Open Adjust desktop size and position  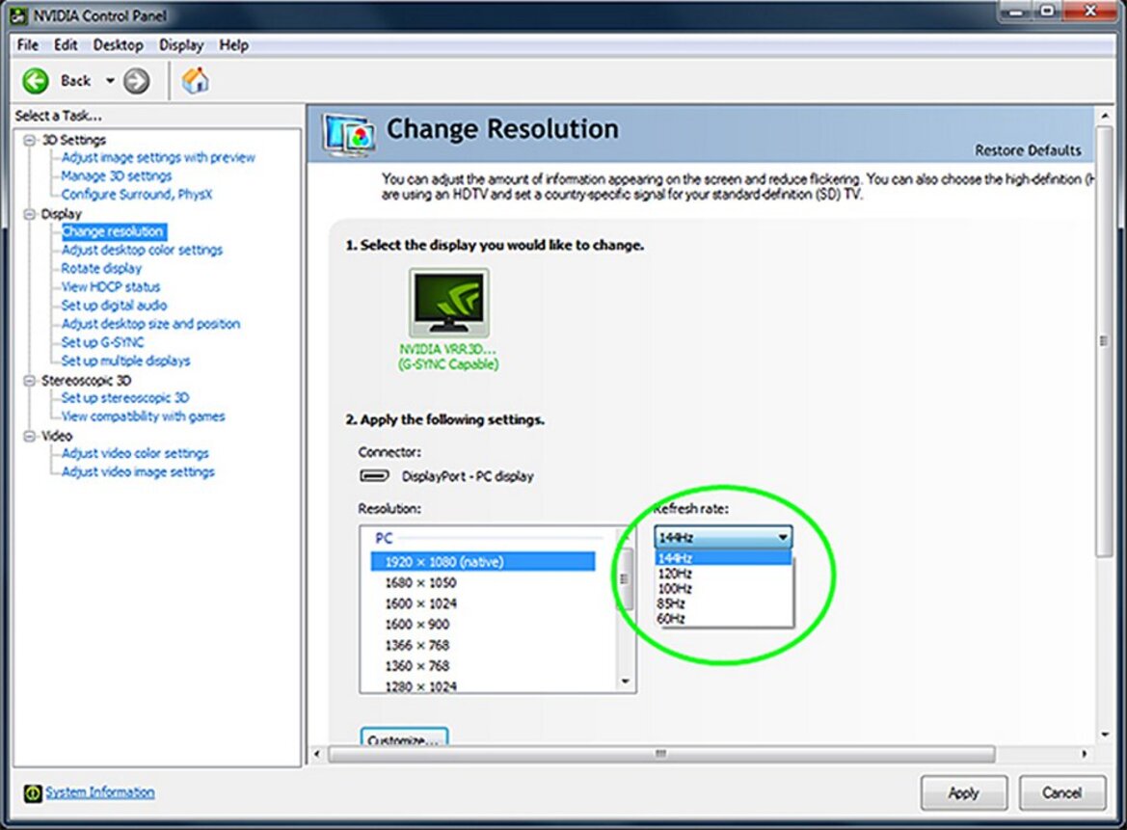click(151, 324)
